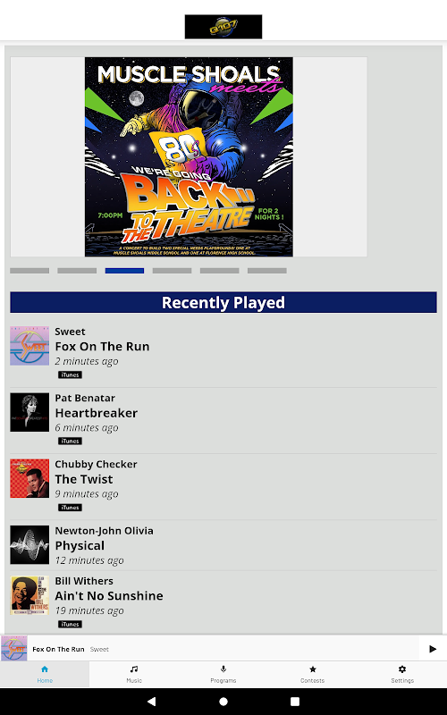Select the last carousel slide indicator
The width and height of the screenshot is (447, 715).
(266, 271)
